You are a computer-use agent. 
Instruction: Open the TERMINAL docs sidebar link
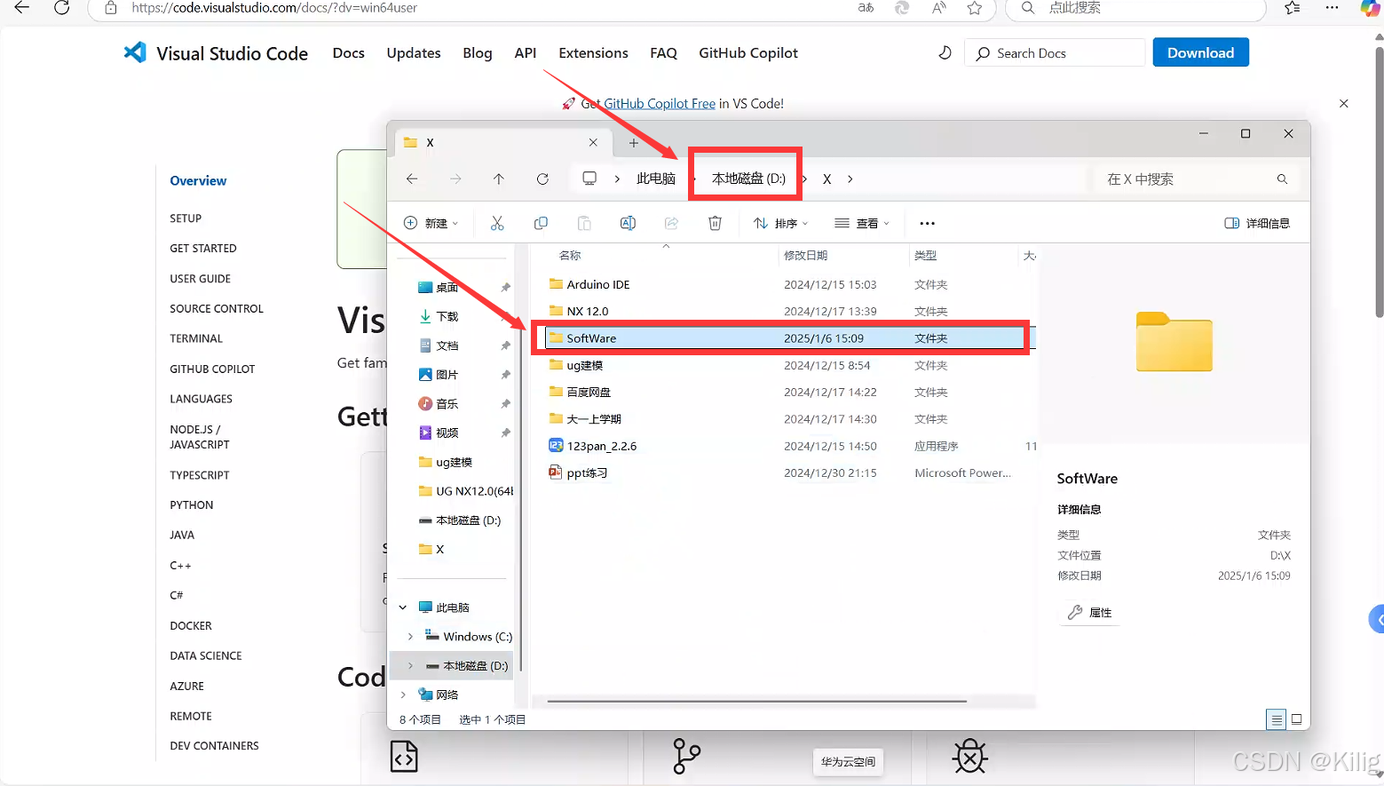coord(196,339)
